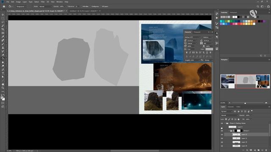
Task: Switch to the Paragraph tab
Action: (x=197, y=32)
